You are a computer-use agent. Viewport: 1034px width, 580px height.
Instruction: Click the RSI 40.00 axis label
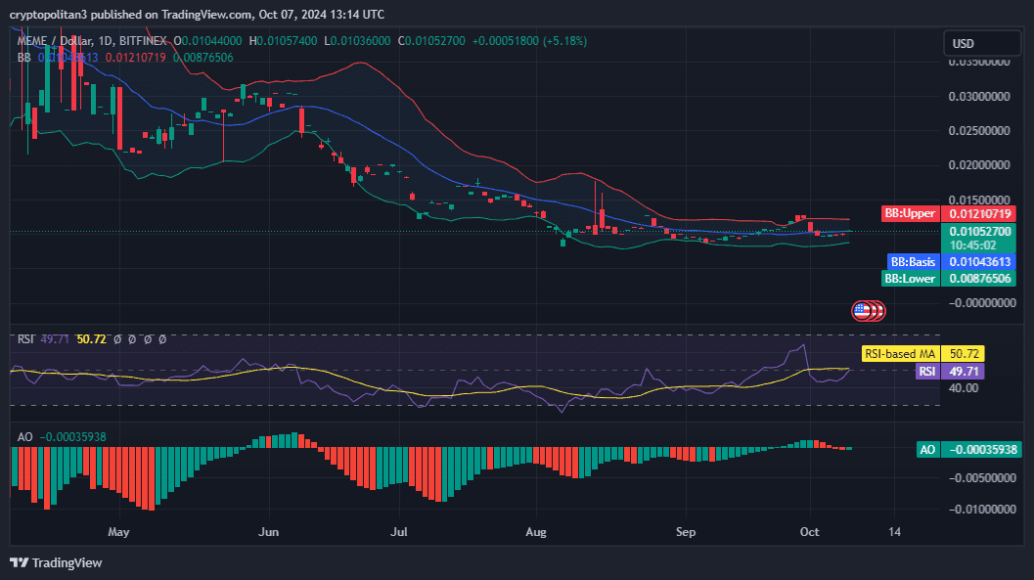pyautogui.click(x=964, y=388)
